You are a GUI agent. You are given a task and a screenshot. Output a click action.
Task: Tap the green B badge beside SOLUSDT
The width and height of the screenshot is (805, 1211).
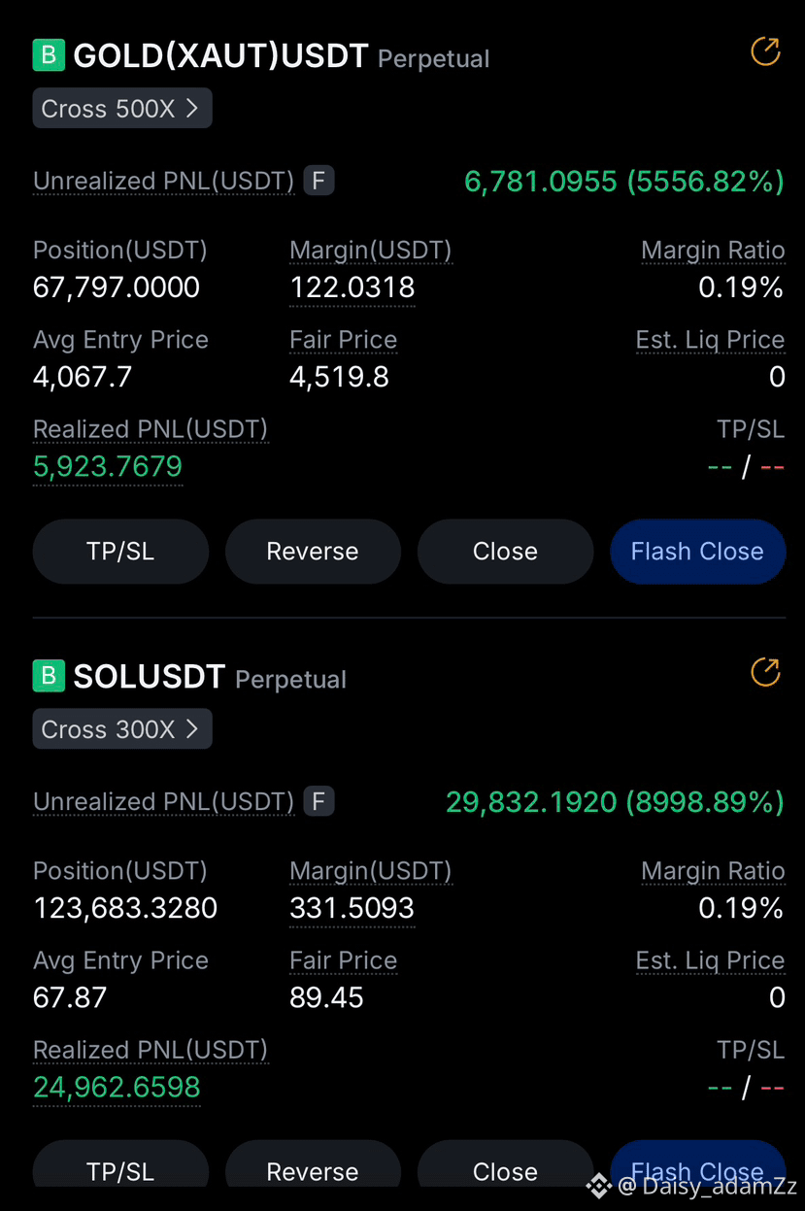[x=49, y=676]
